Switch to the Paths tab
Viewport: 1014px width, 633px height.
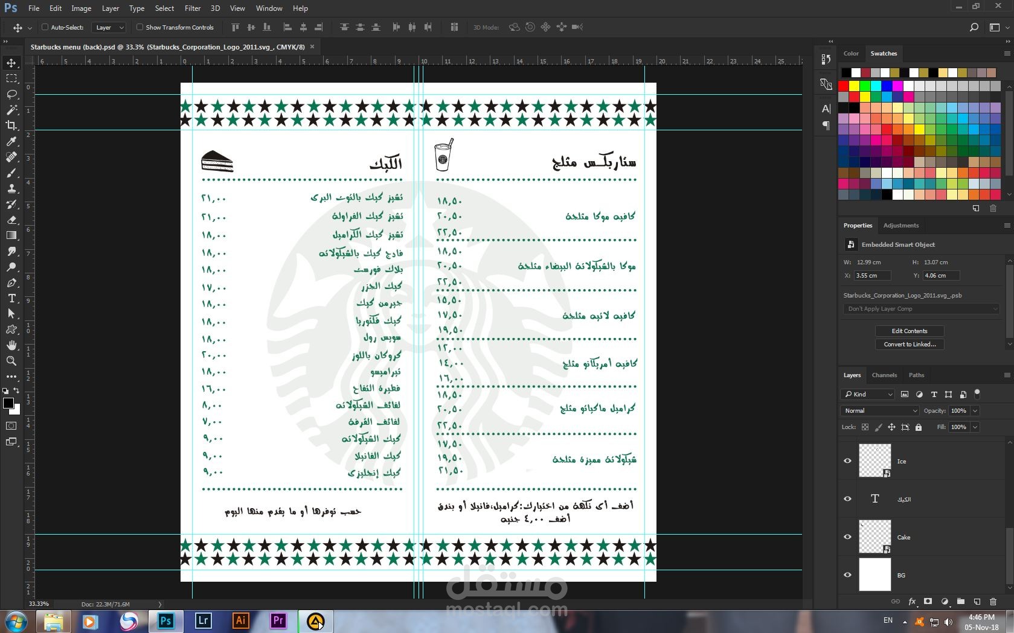tap(916, 375)
